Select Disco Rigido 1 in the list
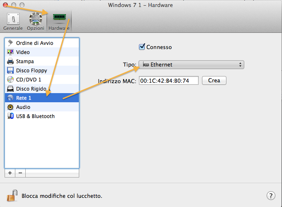 42,89
